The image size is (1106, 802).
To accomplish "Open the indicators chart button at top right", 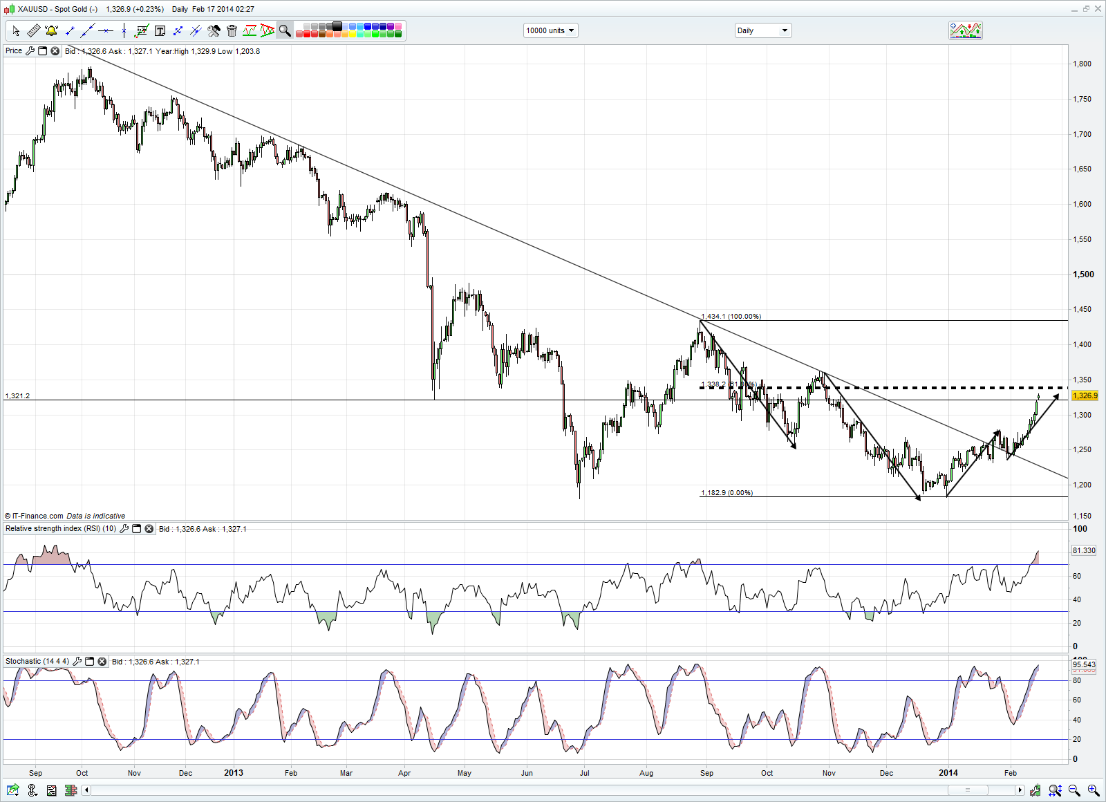I will [x=966, y=30].
